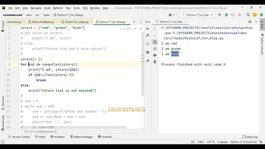
Task: Go to the previous highlighted error arrow
Action: pos(135,29)
